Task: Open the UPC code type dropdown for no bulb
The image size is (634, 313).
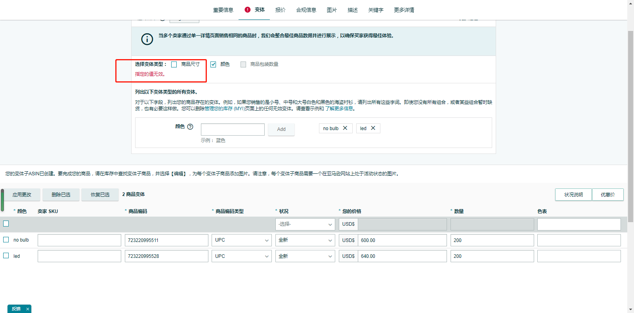Action: click(241, 240)
